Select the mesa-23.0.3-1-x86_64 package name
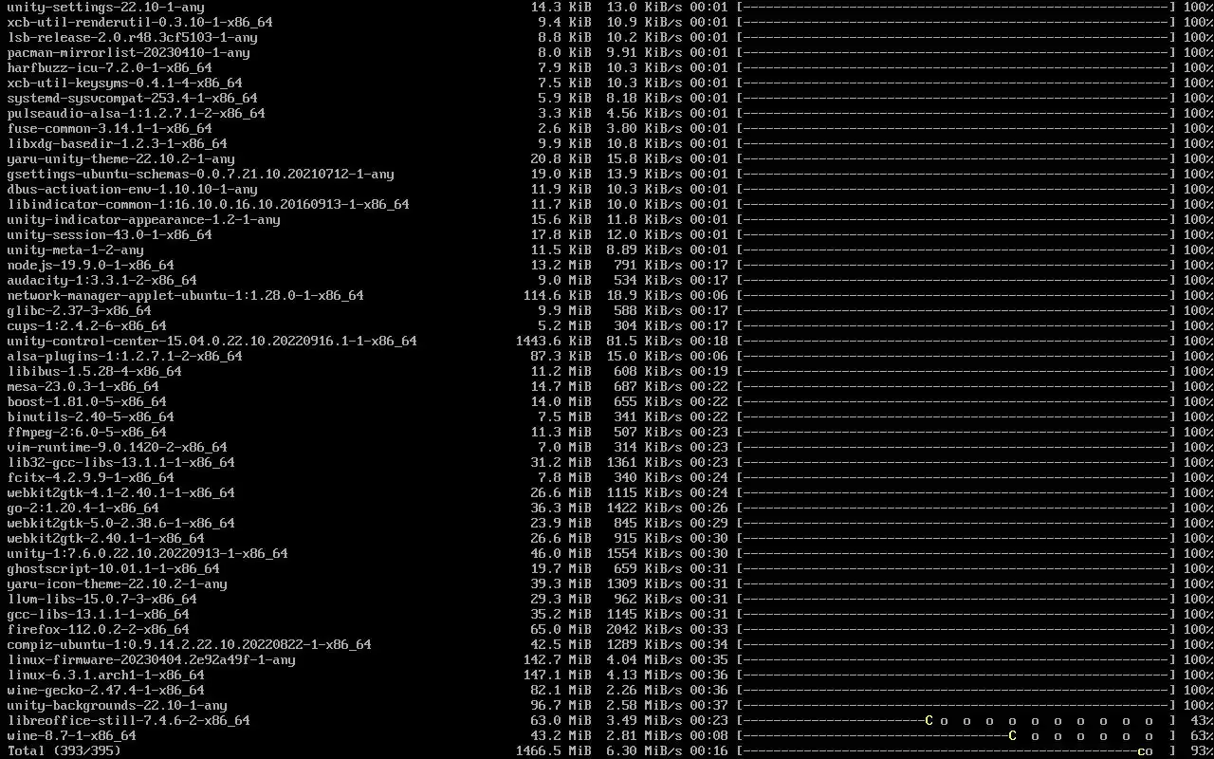This screenshot has height=759, width=1214. point(83,386)
